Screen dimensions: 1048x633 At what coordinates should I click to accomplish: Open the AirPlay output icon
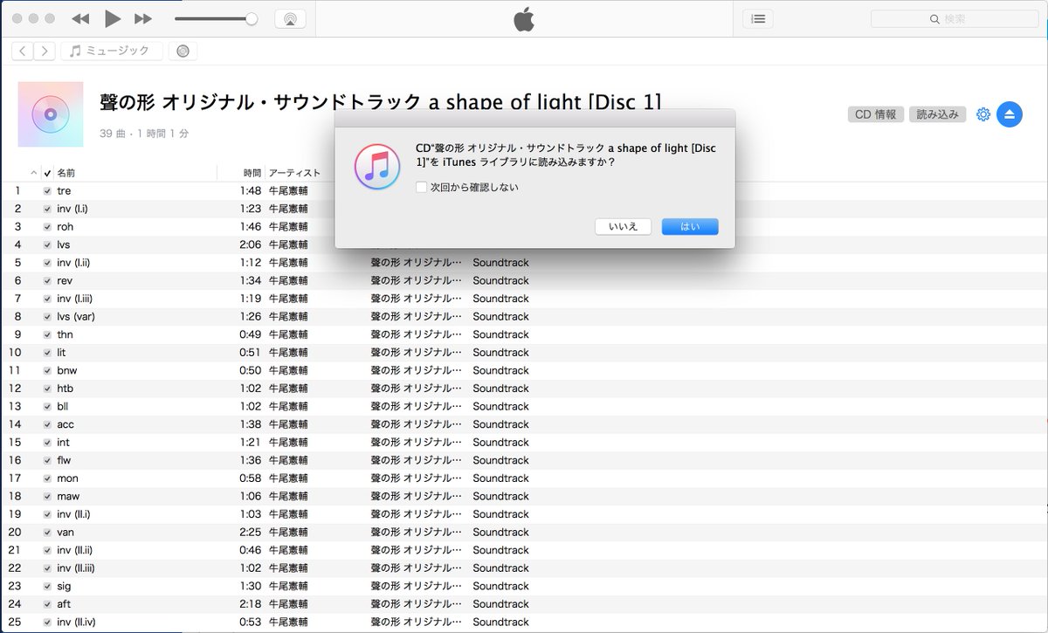tap(290, 18)
